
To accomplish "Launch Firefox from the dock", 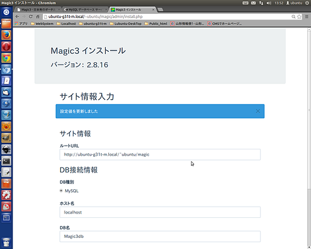I will coord(6,35).
